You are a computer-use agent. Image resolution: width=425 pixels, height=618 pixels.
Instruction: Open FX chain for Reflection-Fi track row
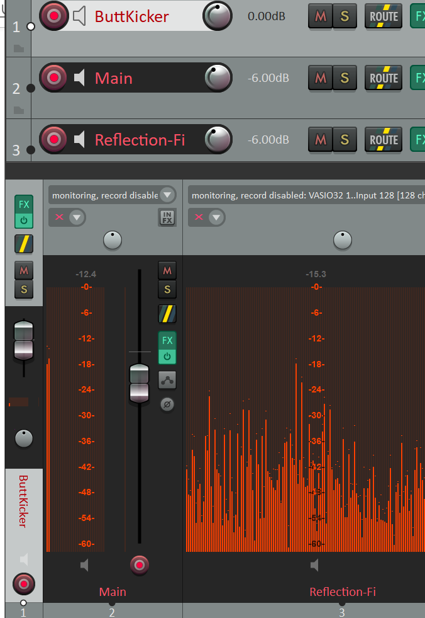(x=418, y=139)
